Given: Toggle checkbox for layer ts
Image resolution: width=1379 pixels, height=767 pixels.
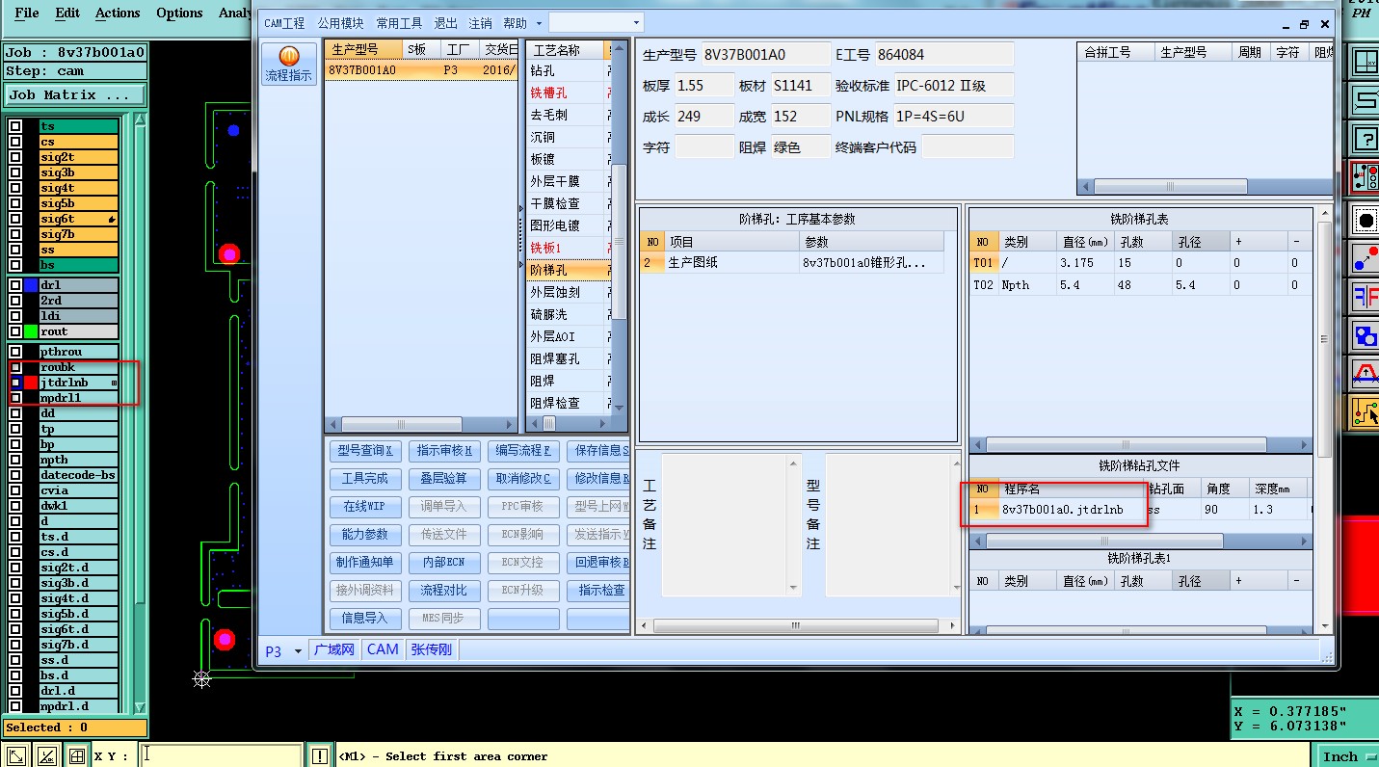Looking at the screenshot, I should click(x=15, y=126).
